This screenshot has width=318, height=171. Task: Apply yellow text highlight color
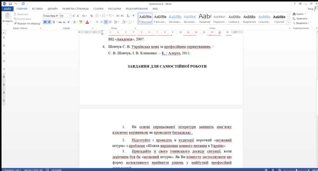81,22
